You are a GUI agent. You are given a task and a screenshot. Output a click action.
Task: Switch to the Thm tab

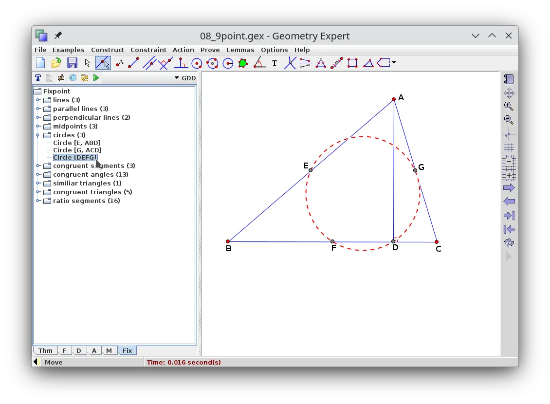(45, 350)
